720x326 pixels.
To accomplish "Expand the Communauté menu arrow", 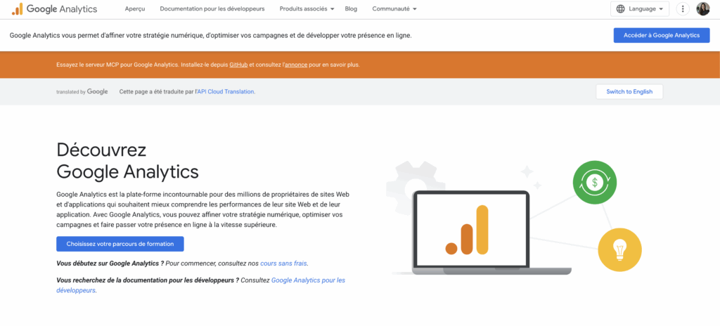I will [x=415, y=9].
